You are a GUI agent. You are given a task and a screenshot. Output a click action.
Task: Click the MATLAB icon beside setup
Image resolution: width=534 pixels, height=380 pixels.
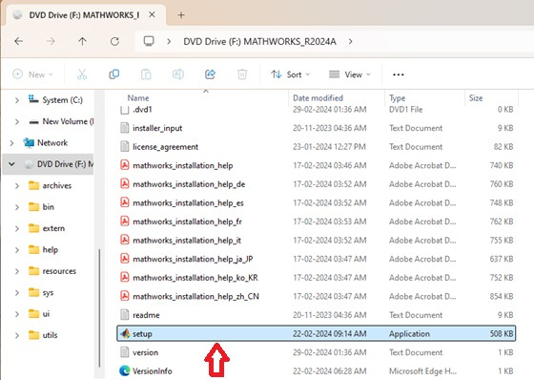click(x=125, y=333)
